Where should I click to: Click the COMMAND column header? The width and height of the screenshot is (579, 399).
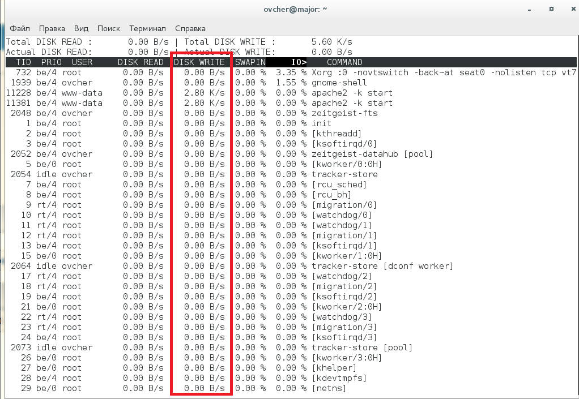(344, 62)
